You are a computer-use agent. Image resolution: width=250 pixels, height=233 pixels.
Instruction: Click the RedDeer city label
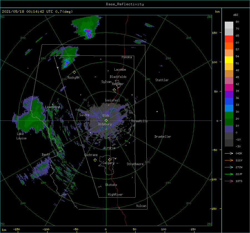pos(118,84)
